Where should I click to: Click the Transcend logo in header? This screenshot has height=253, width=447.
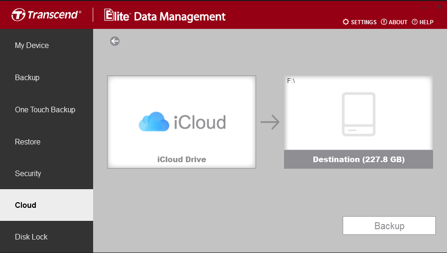coord(47,14)
